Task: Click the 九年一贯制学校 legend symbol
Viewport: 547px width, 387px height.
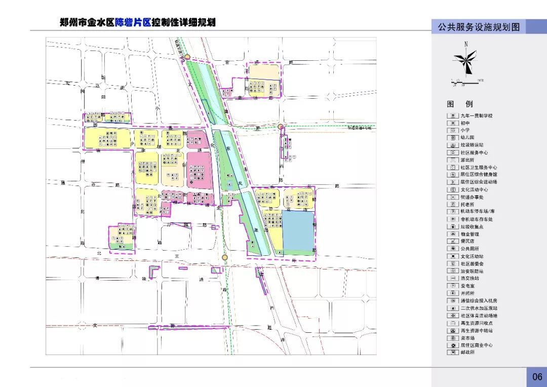Action: (x=453, y=115)
